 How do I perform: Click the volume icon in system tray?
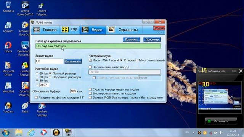[x=221, y=133]
